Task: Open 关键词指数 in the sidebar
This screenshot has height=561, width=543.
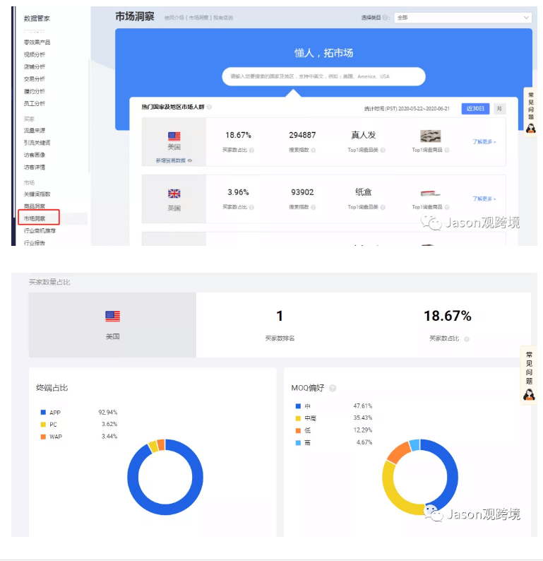Action: (x=37, y=194)
